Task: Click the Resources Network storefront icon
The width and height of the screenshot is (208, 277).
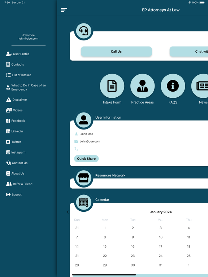Action: point(83,178)
